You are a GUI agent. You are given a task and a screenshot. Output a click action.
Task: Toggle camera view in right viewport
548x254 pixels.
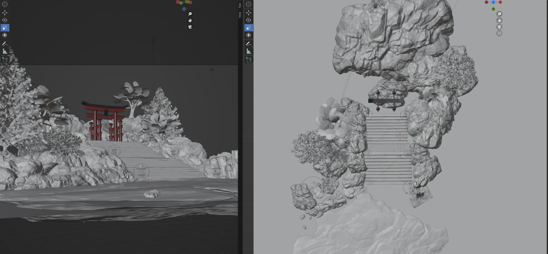[x=499, y=27]
